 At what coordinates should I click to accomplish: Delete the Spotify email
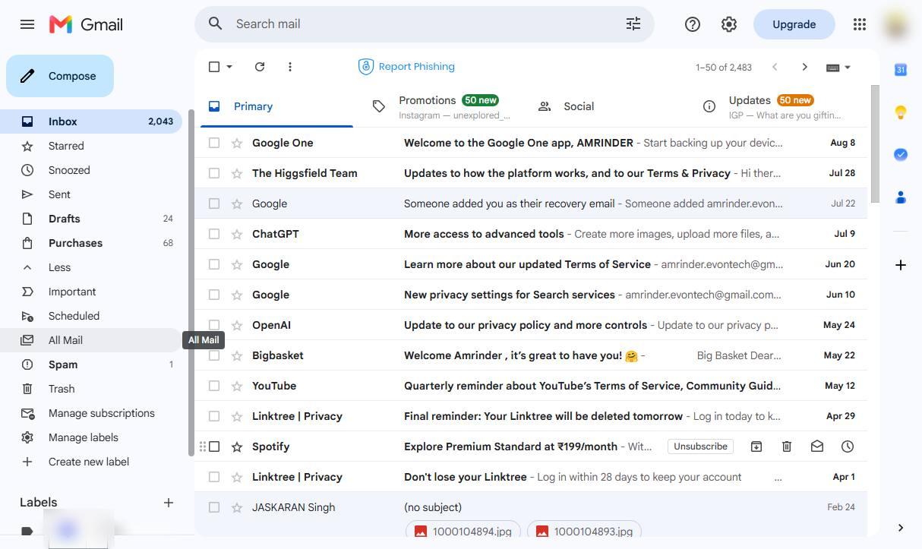(787, 446)
